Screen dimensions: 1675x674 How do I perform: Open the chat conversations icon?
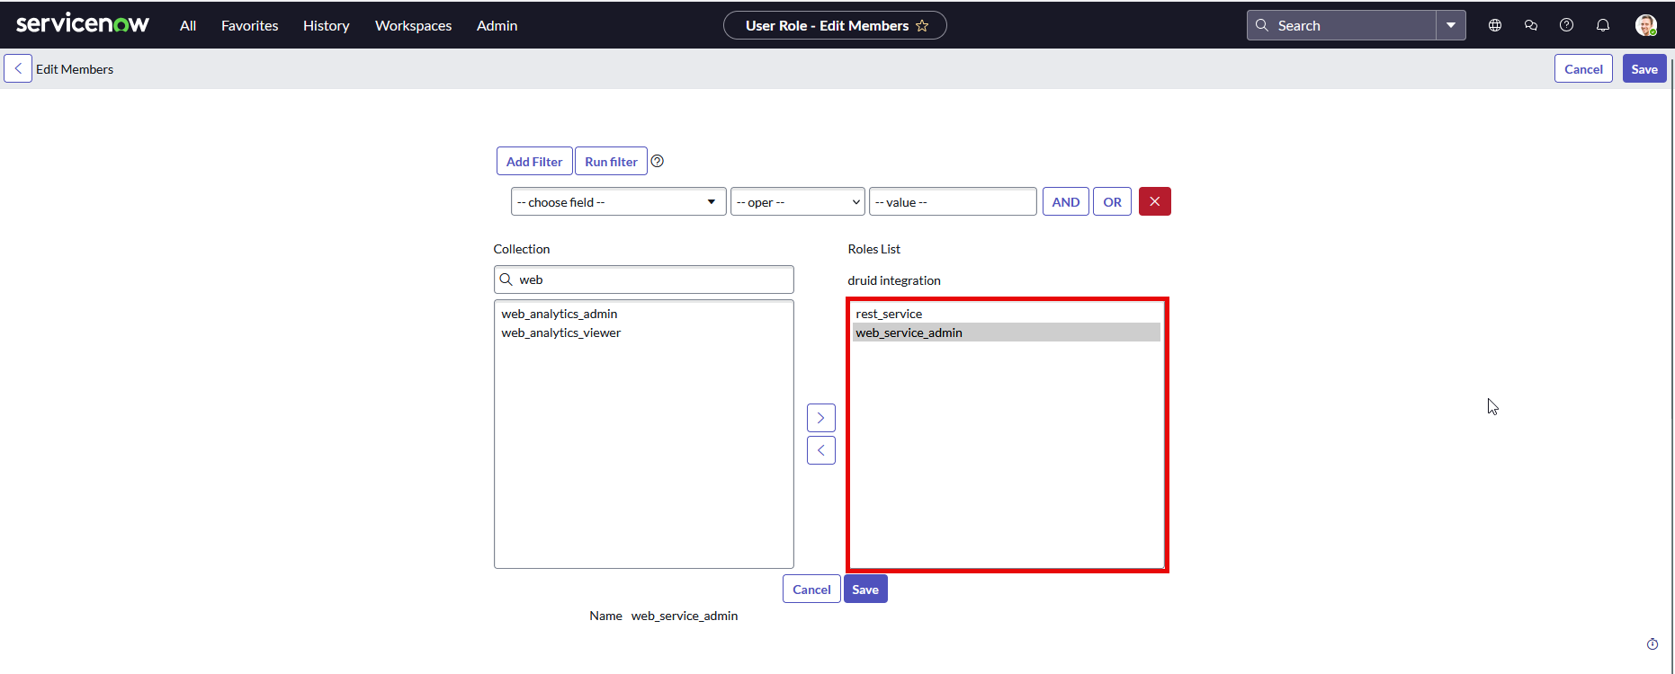pos(1531,26)
